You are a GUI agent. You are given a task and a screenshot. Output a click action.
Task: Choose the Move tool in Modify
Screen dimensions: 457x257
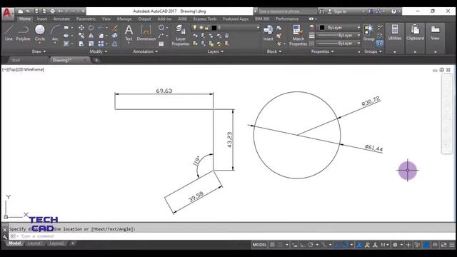pos(81,28)
